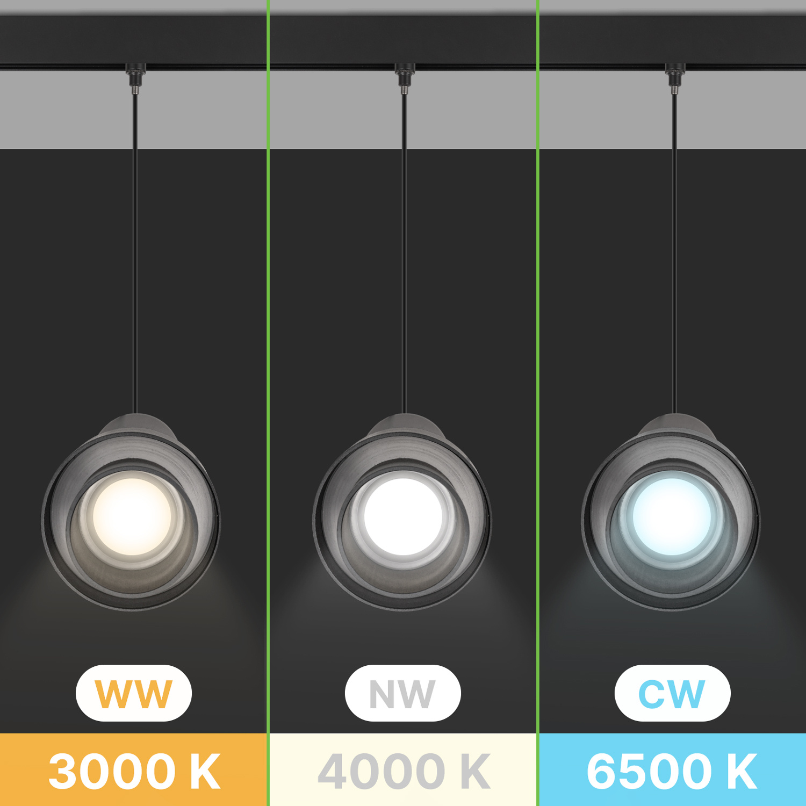Screen dimensions: 806x806
Task: Click the WW warm white badge
Action: [134, 693]
